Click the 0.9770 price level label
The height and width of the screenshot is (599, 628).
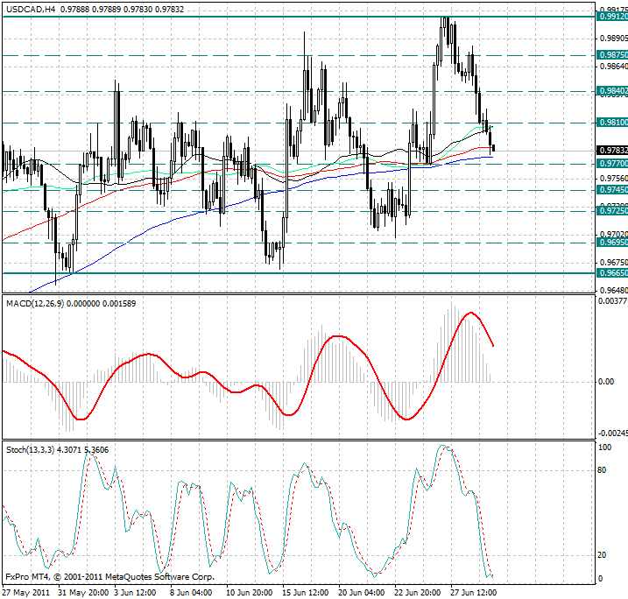612,164
